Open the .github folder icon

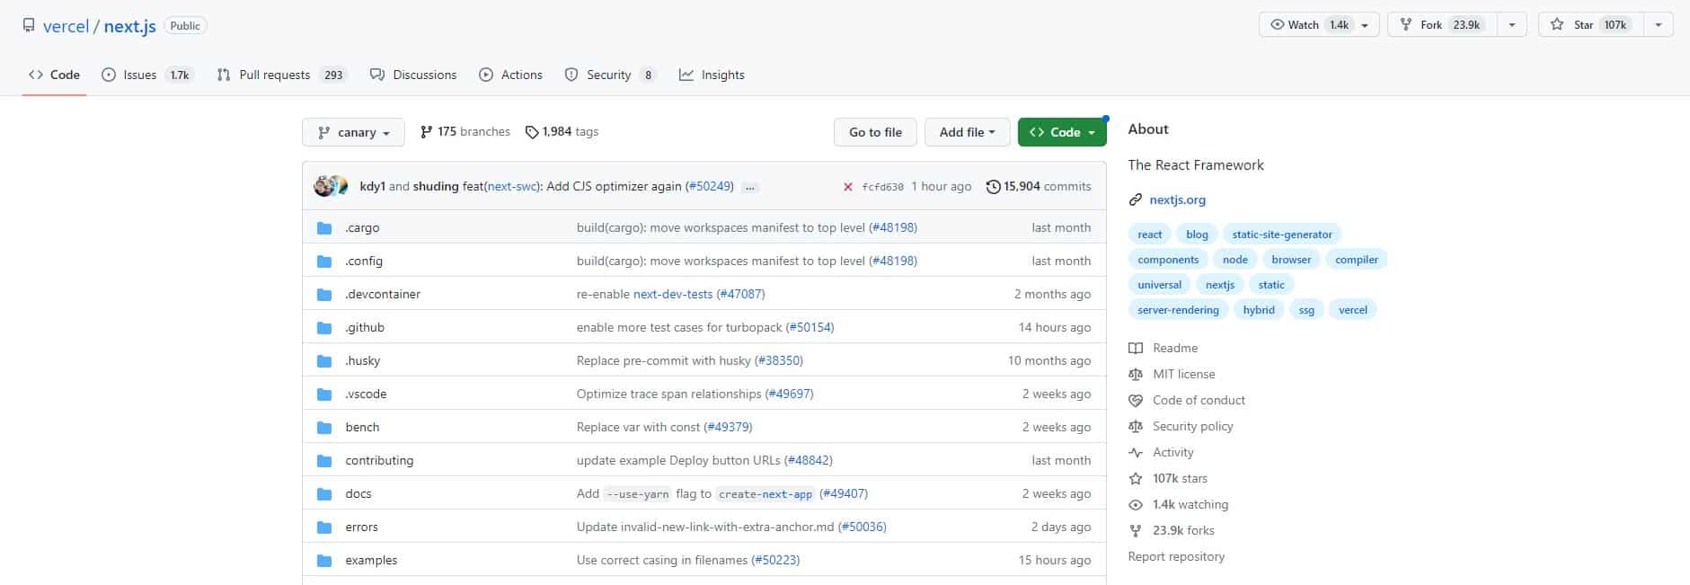(324, 328)
